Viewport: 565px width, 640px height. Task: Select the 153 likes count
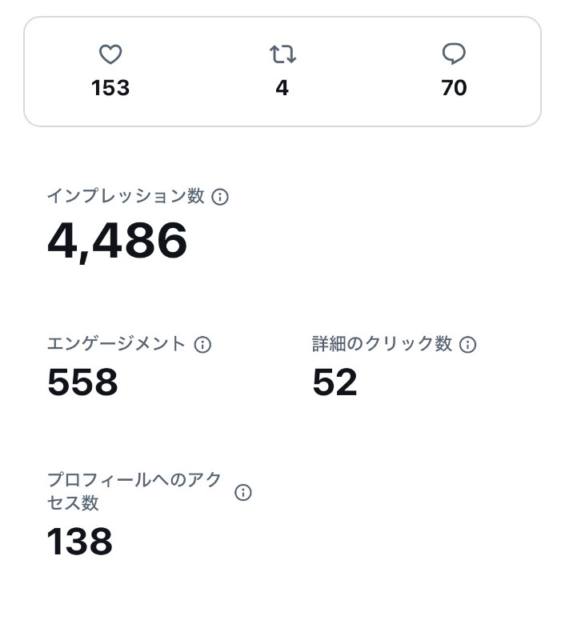[110, 88]
